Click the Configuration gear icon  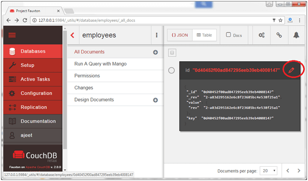[x=12, y=93]
